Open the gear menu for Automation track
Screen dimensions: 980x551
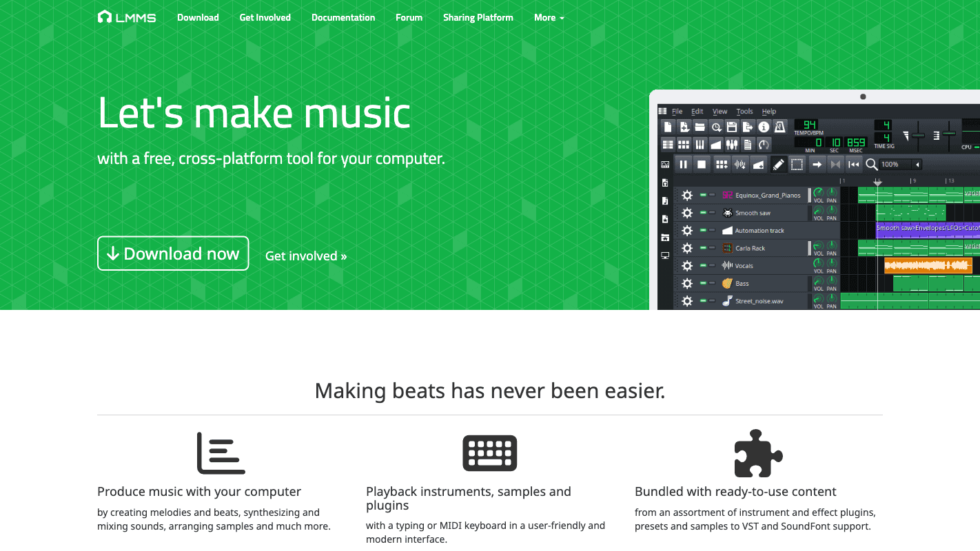coord(687,231)
